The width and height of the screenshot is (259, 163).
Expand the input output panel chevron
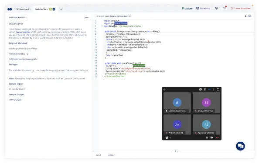click(175, 151)
